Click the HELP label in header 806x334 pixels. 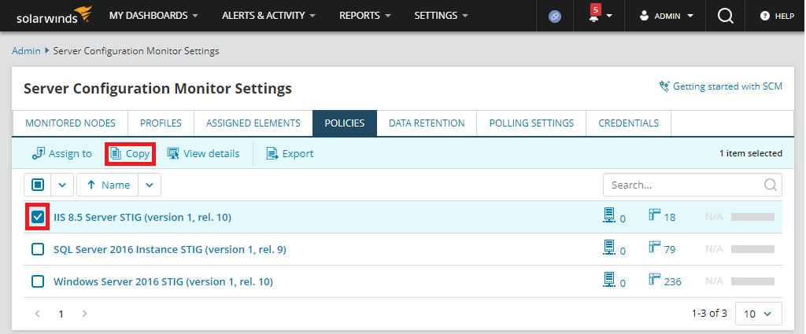(x=785, y=16)
